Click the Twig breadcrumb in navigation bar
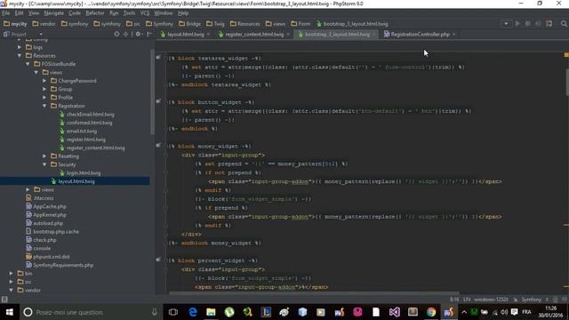 click(215, 24)
